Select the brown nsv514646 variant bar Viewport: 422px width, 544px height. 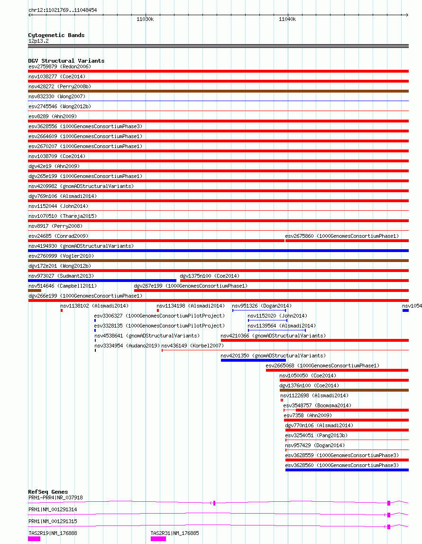click(35, 291)
